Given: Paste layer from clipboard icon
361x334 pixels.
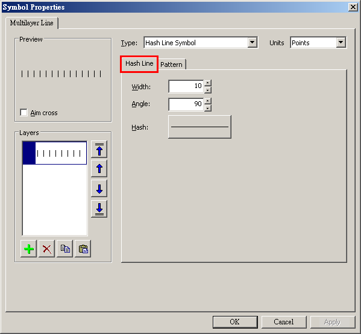Looking at the screenshot, I should click(x=83, y=249).
